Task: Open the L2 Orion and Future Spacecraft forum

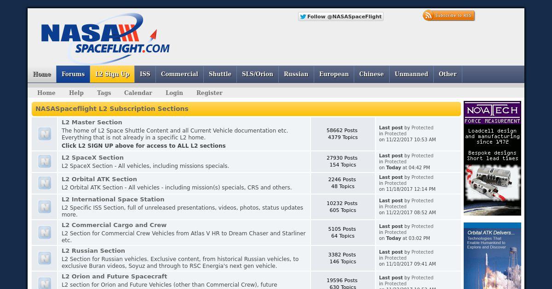Action: click(x=115, y=276)
